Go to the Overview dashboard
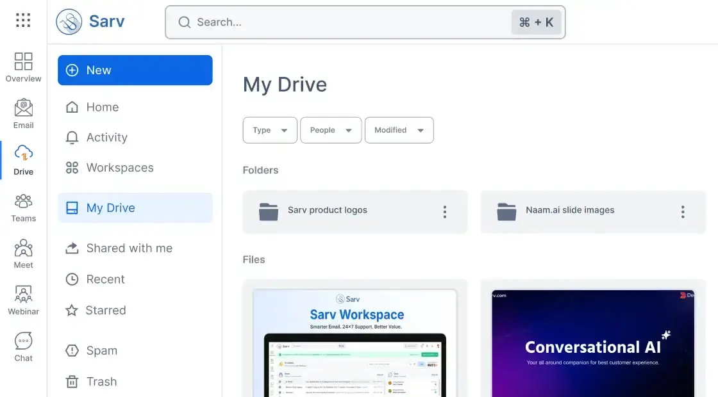This screenshot has width=718, height=397. click(23, 67)
